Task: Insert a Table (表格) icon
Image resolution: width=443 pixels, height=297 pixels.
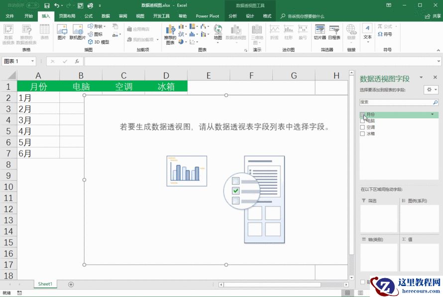Action: [44, 32]
